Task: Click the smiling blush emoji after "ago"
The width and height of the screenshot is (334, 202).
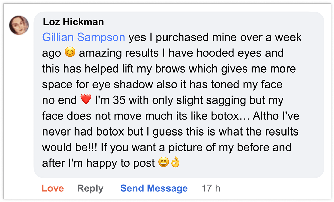Action: pos(70,53)
